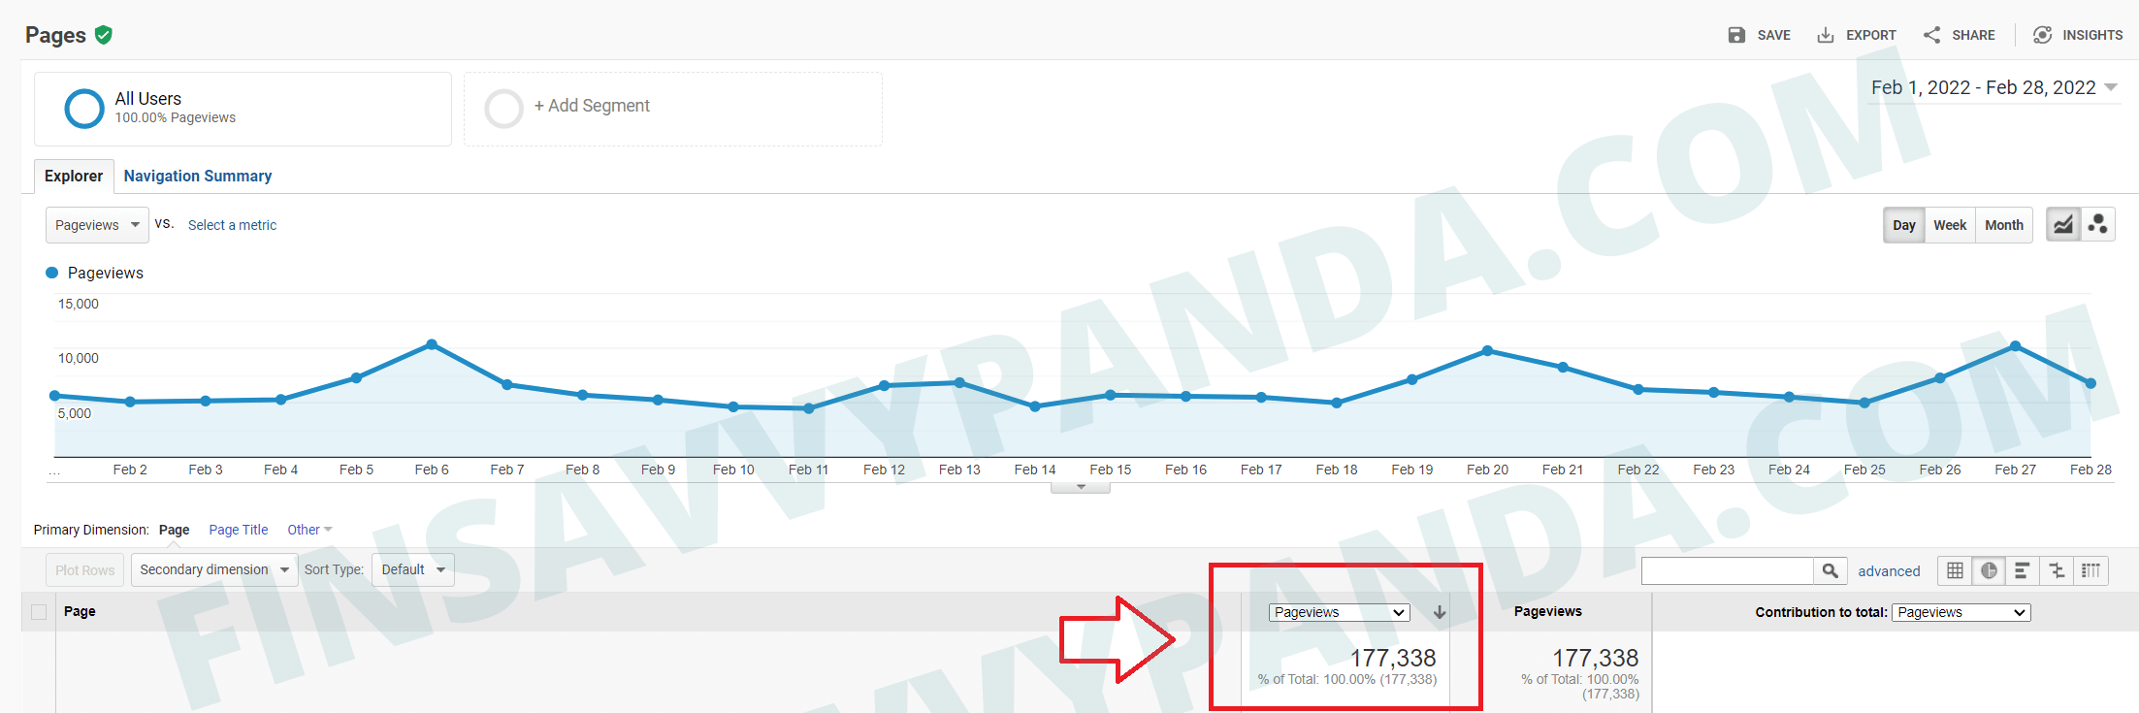Screen dimensions: 2139x713
Task: Set chart interval to Week
Action: point(1950,225)
